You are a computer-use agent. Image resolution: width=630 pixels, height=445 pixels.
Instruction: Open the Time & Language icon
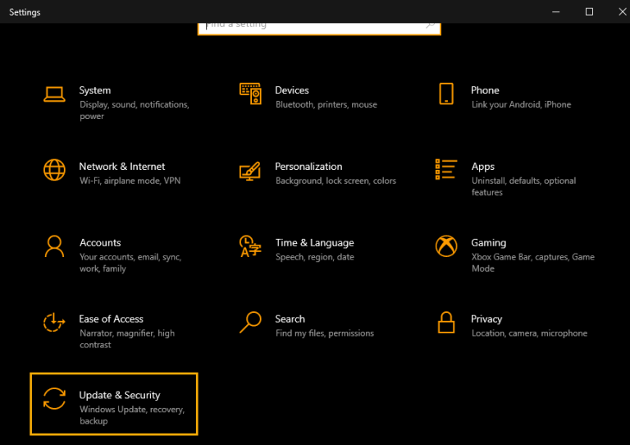pyautogui.click(x=250, y=245)
